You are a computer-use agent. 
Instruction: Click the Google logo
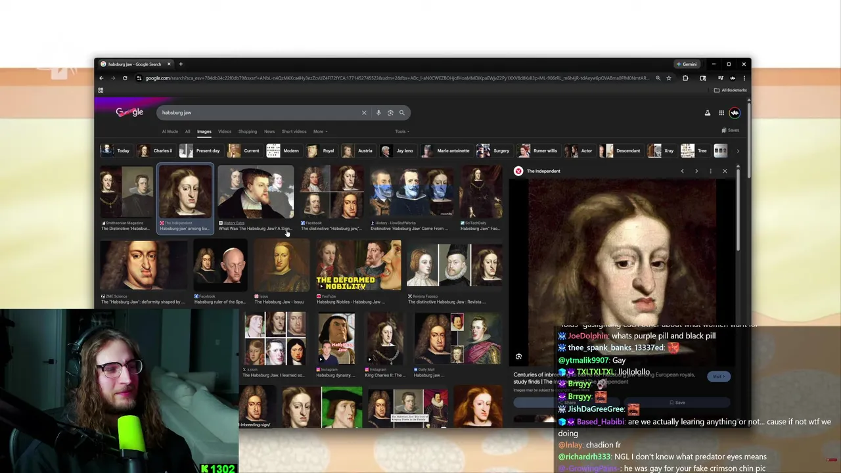[129, 112]
